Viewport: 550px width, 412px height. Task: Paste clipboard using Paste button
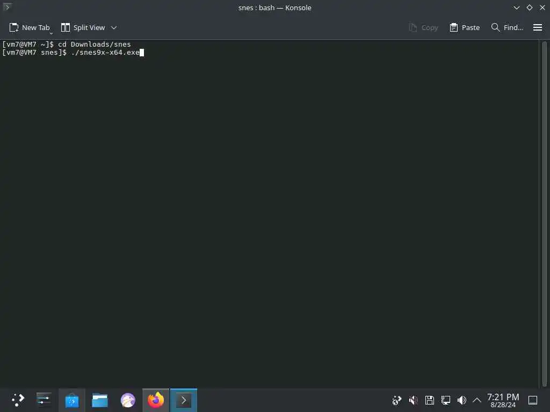coord(465,28)
